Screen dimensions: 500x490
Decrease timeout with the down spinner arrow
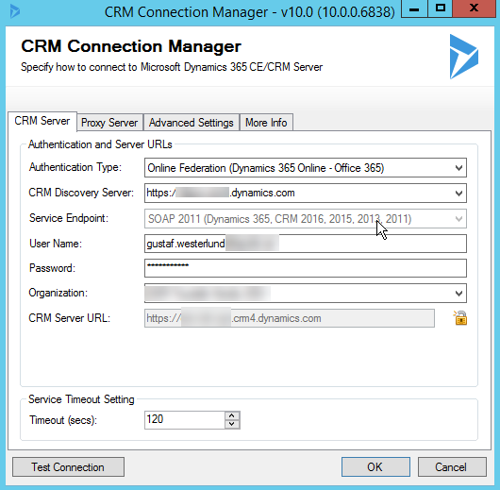click(x=232, y=424)
